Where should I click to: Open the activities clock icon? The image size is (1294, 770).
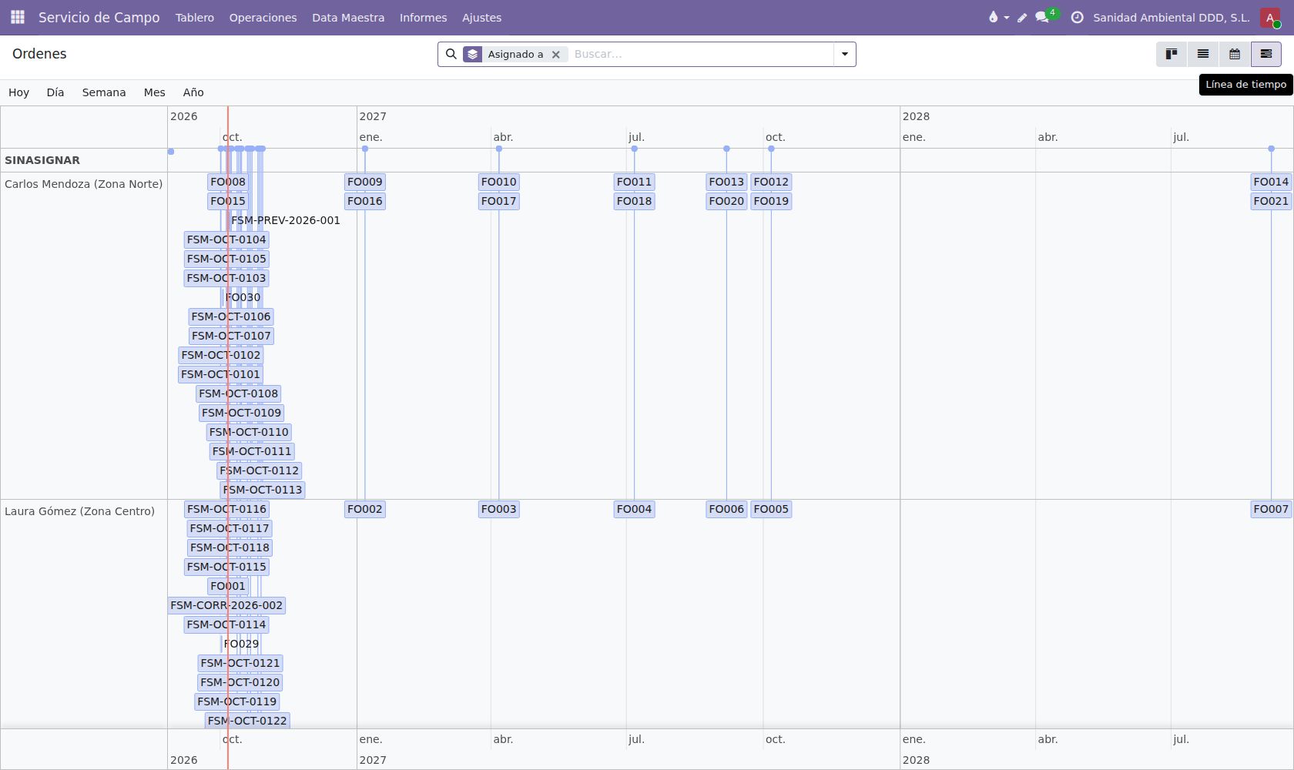pyautogui.click(x=1078, y=17)
